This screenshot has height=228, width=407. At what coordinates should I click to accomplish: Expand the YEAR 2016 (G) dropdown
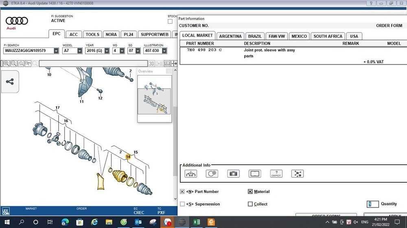(x=107, y=51)
